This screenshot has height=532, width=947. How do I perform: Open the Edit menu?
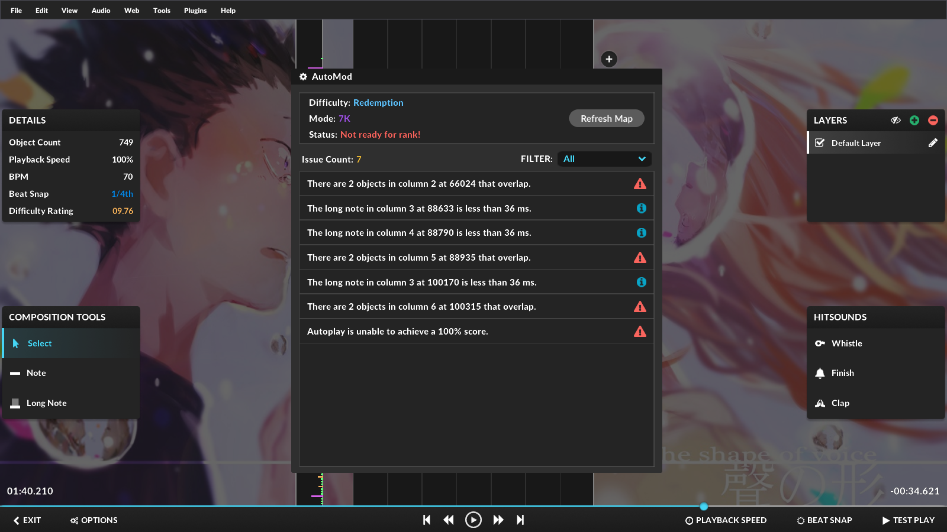pos(41,11)
